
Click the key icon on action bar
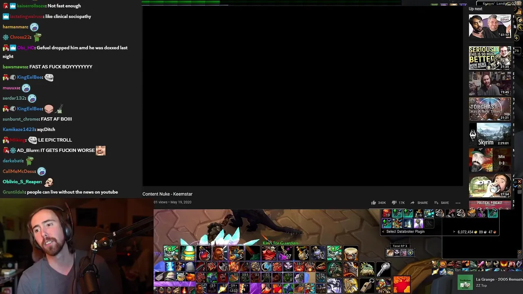pos(383,269)
